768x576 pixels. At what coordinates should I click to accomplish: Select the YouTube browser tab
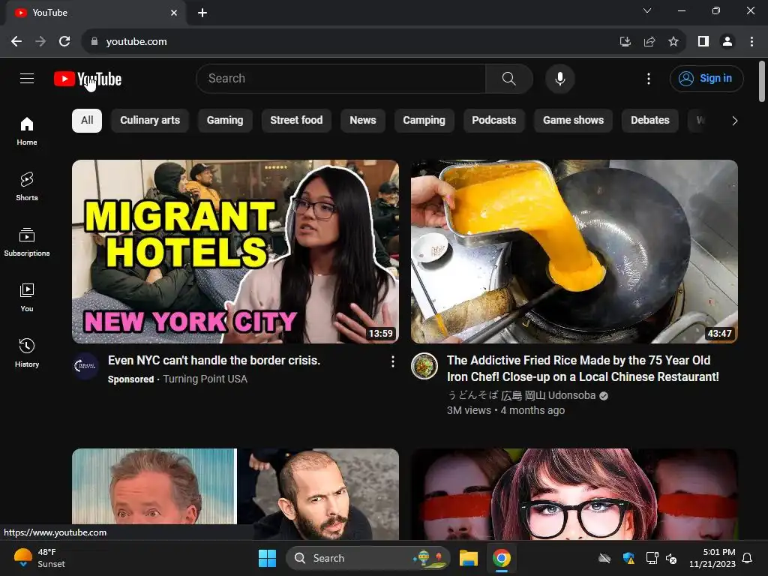click(96, 13)
